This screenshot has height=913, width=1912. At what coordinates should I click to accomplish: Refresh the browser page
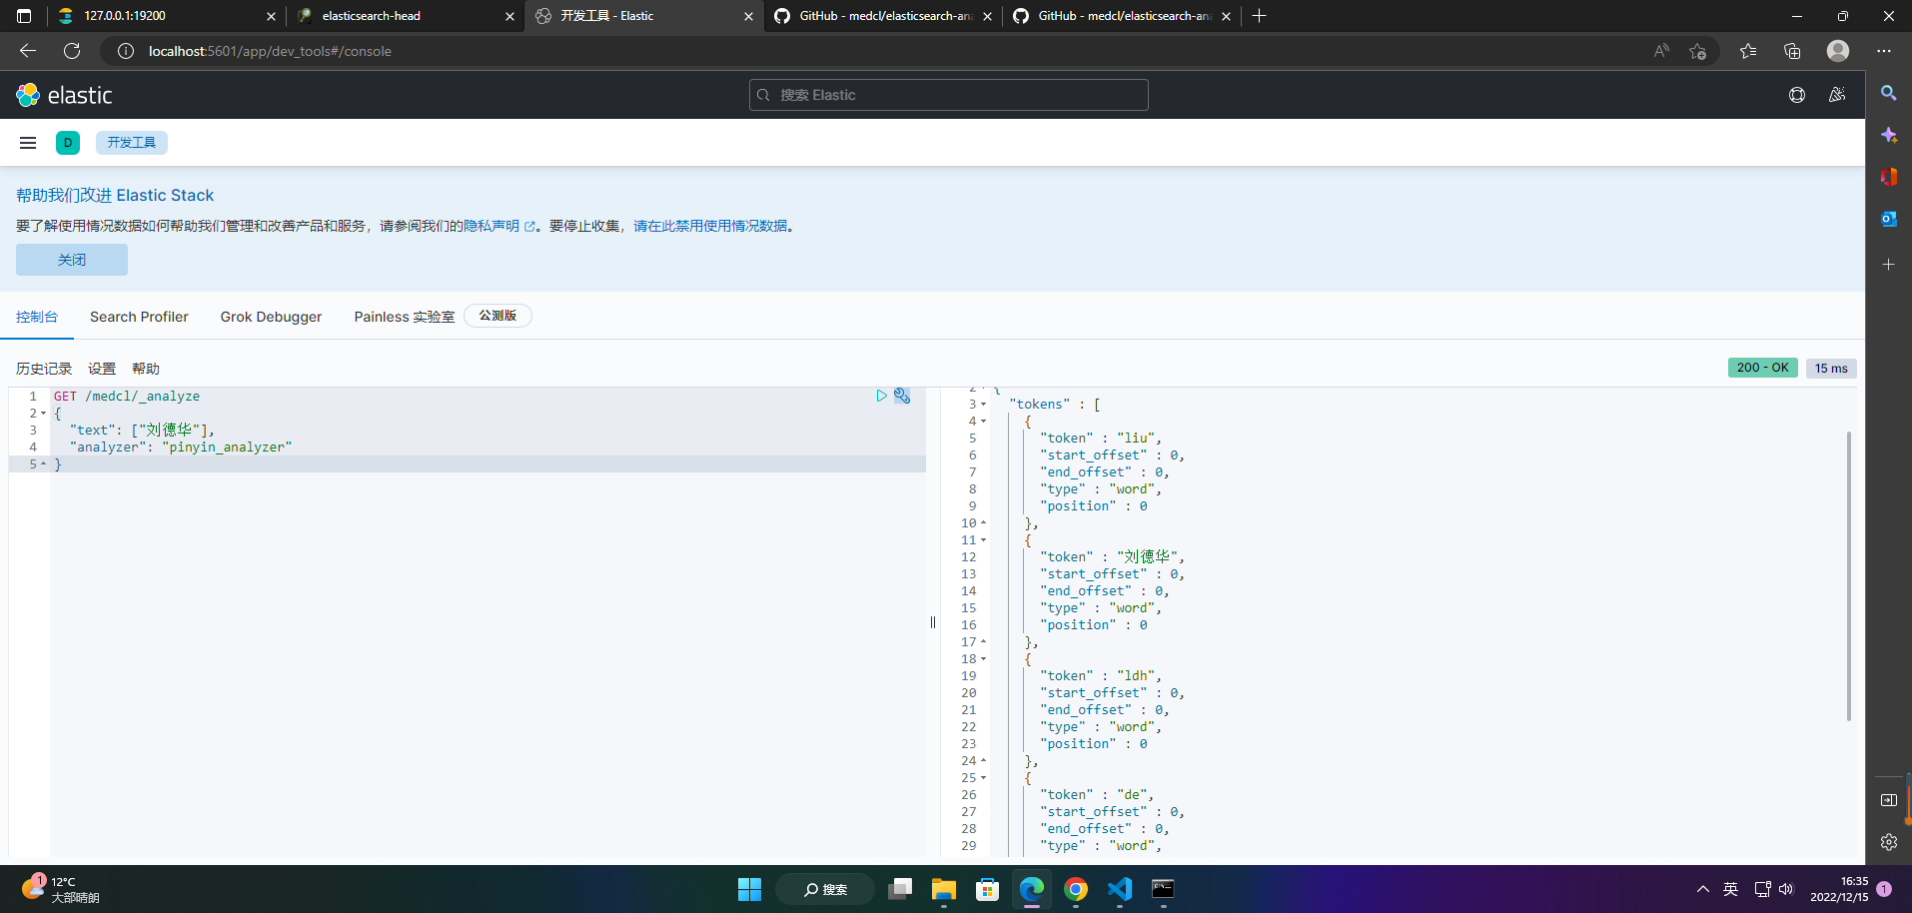(72, 51)
